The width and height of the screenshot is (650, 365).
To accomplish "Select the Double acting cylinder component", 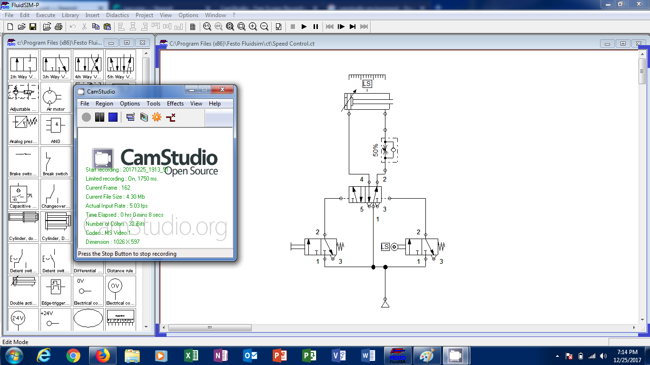I will click(x=23, y=291).
